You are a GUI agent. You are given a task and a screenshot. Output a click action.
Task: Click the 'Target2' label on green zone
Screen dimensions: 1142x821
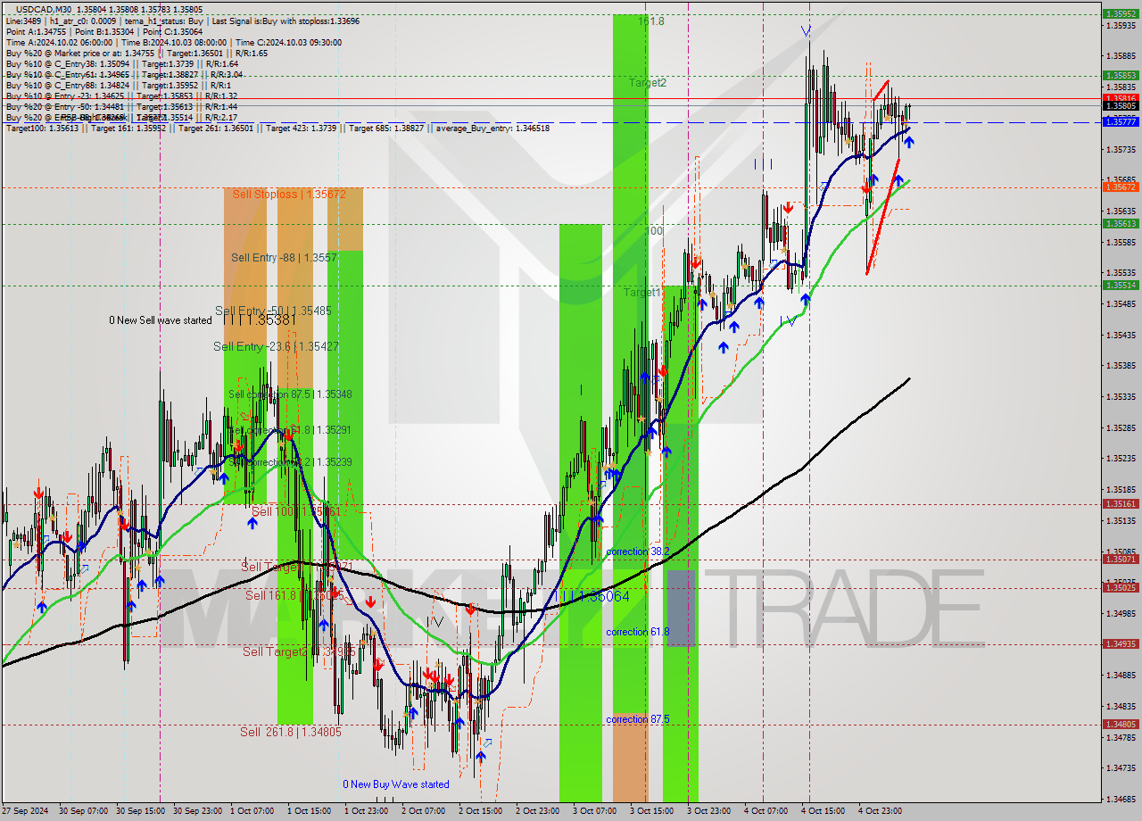point(648,83)
